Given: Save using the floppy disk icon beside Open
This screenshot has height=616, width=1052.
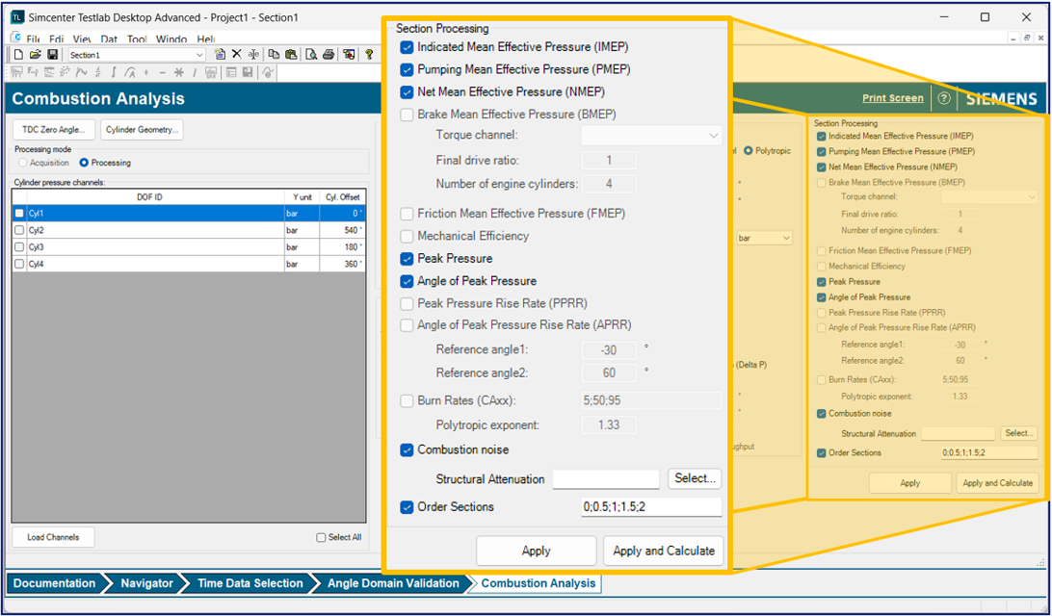Looking at the screenshot, I should pos(53,55).
